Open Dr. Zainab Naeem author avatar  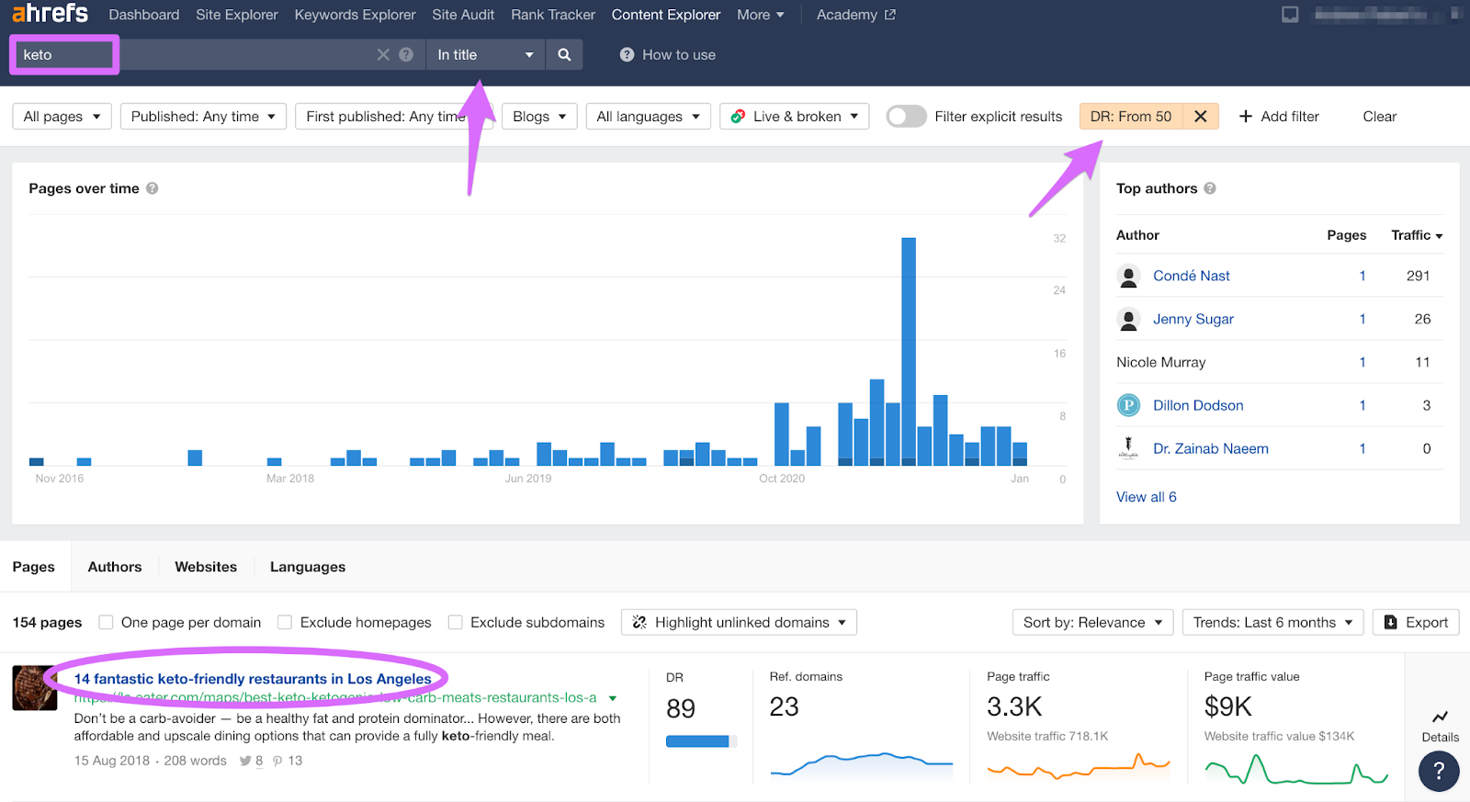tap(1128, 448)
